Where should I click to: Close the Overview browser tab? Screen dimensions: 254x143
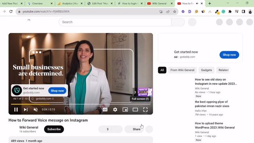52,4
